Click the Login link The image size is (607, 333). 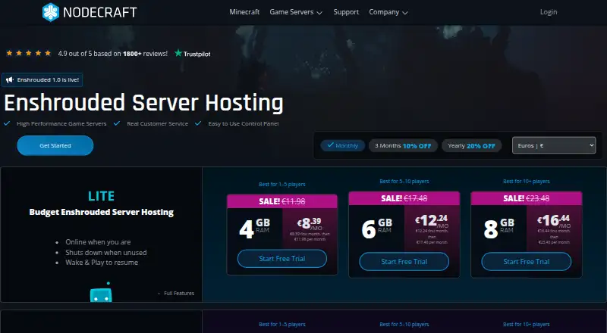pyautogui.click(x=549, y=12)
